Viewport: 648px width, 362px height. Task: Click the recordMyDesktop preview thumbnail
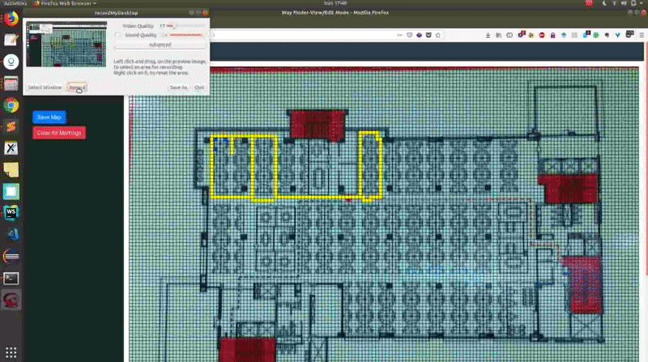tap(66, 44)
